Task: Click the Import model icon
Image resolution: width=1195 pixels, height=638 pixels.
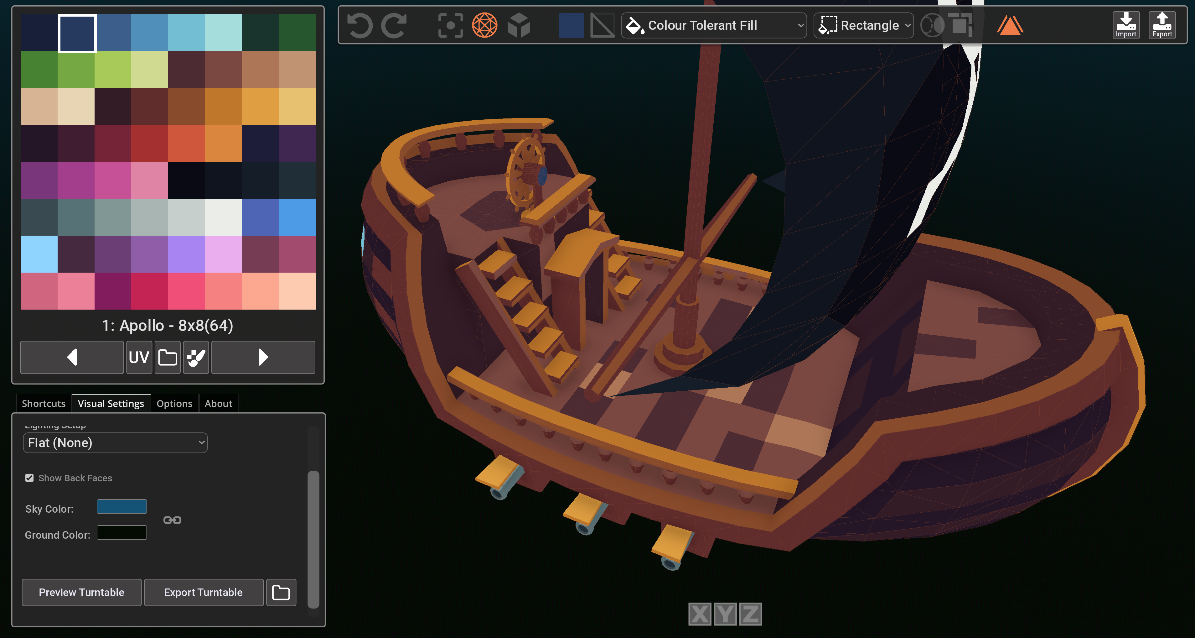Action: point(1125,25)
